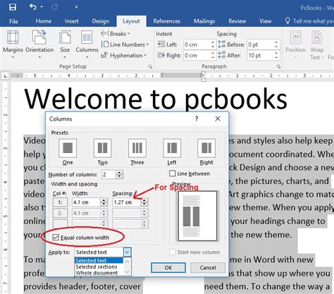
Task: Choose the Left column preset
Action: 172,148
